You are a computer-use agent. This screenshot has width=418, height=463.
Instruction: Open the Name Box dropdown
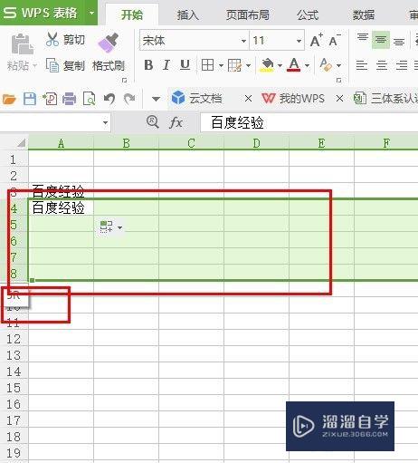pyautogui.click(x=105, y=122)
